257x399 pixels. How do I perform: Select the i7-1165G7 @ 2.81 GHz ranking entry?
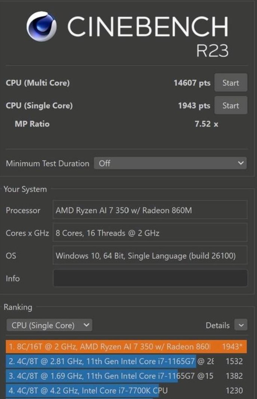(126, 361)
